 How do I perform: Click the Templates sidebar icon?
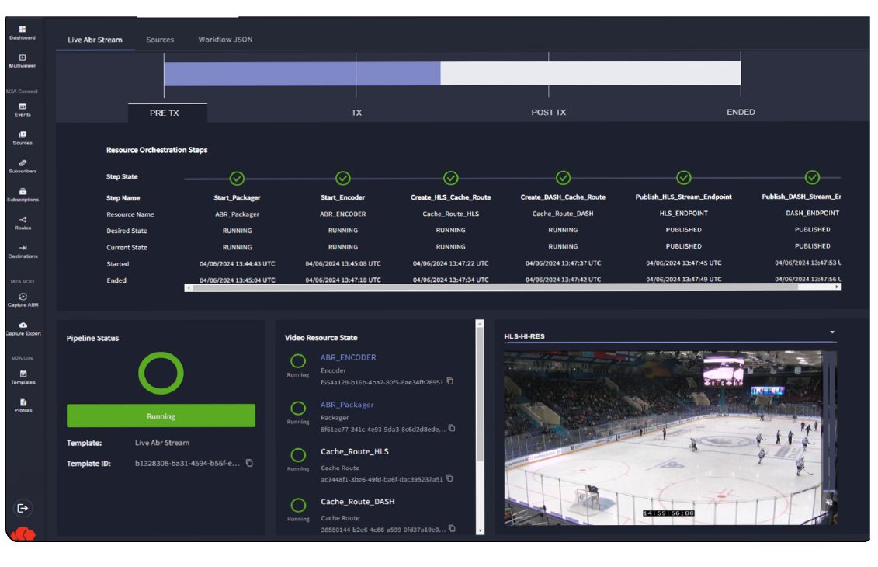[23, 377]
